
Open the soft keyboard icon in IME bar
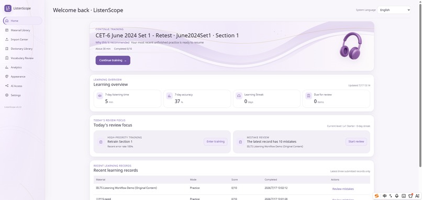[404, 196]
